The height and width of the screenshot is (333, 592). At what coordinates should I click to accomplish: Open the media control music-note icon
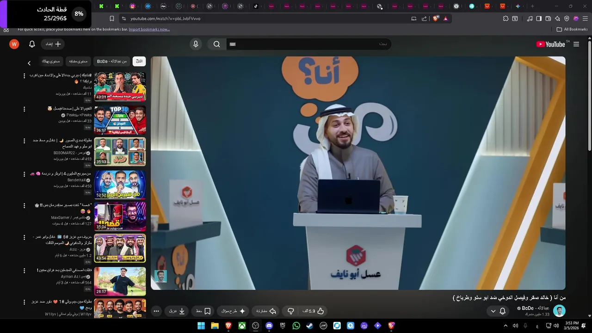tap(530, 18)
